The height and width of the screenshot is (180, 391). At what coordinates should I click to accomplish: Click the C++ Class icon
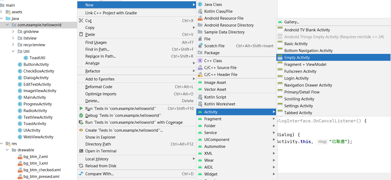pos(200,61)
